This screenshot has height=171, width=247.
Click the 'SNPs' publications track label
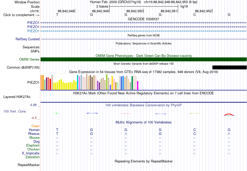point(35,51)
